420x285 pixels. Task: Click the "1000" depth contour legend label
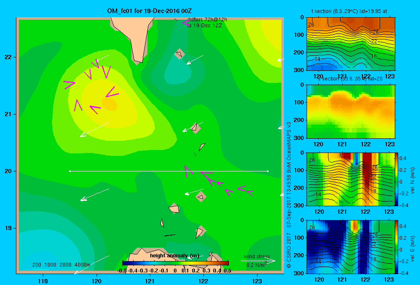(50, 265)
